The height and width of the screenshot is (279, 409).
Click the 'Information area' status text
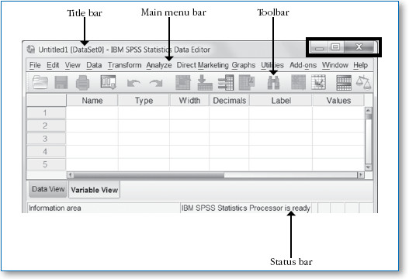pos(55,208)
